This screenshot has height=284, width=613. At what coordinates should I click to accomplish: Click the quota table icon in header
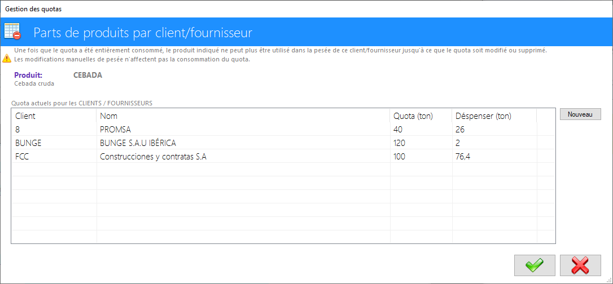pyautogui.click(x=12, y=31)
